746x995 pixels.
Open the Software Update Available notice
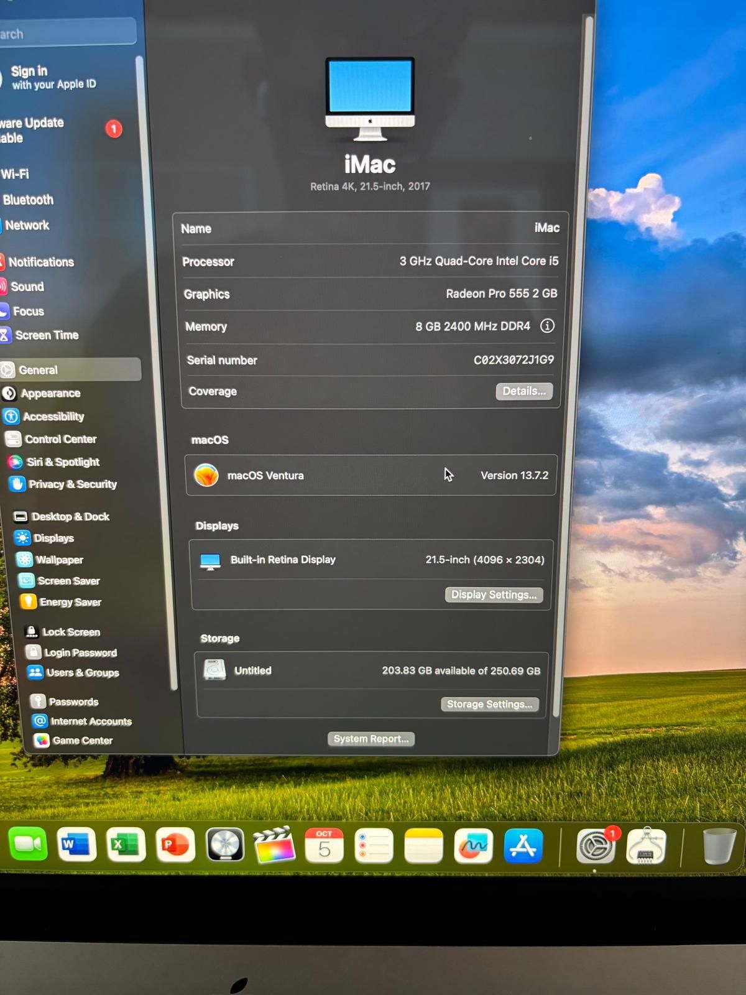[61, 130]
